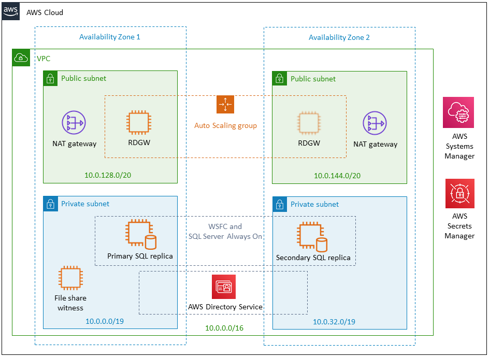
Task: Toggle the Public subnet lock badge in Zone 1
Action: [x=50, y=78]
